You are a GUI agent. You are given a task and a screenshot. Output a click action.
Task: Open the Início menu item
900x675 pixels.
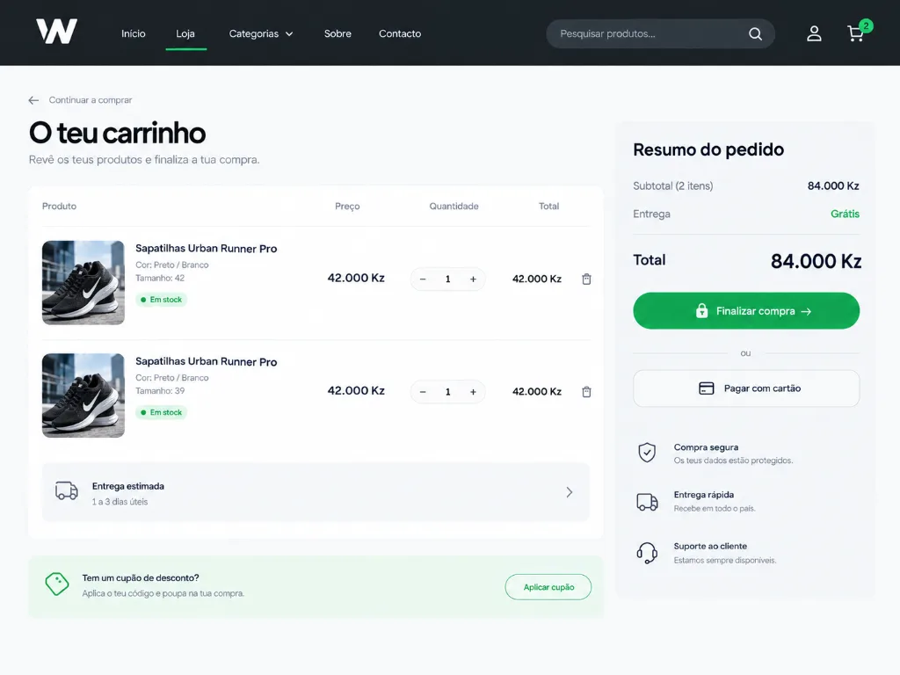(134, 34)
